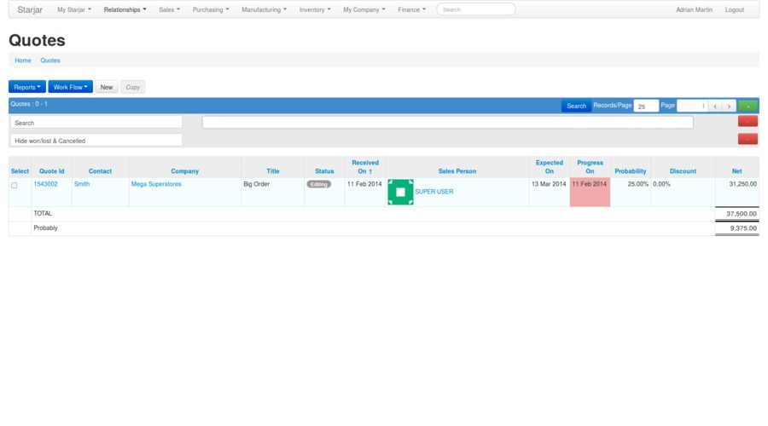Open the Mega Superstores company link

tap(156, 184)
